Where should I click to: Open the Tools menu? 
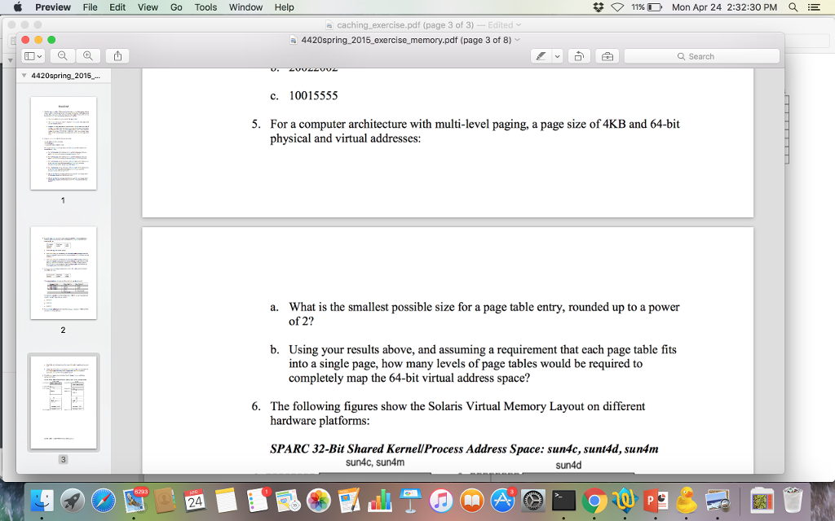click(205, 7)
